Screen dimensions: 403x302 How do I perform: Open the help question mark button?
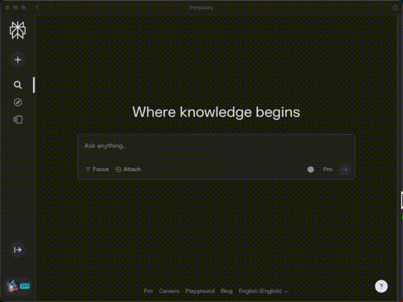(x=381, y=286)
